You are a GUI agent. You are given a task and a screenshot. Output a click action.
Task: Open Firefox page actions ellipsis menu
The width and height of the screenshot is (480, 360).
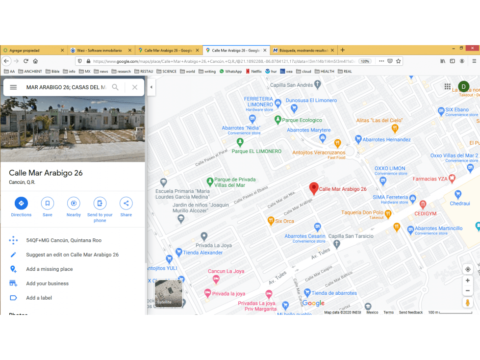tap(381, 61)
